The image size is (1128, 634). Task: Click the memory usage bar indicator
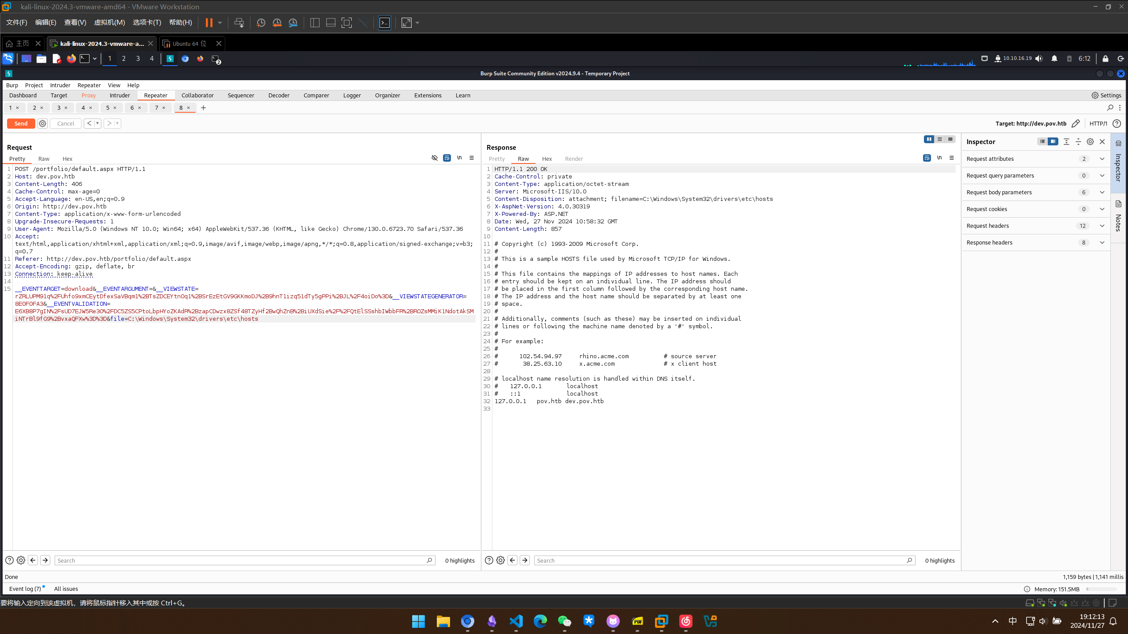[x=1101, y=589]
